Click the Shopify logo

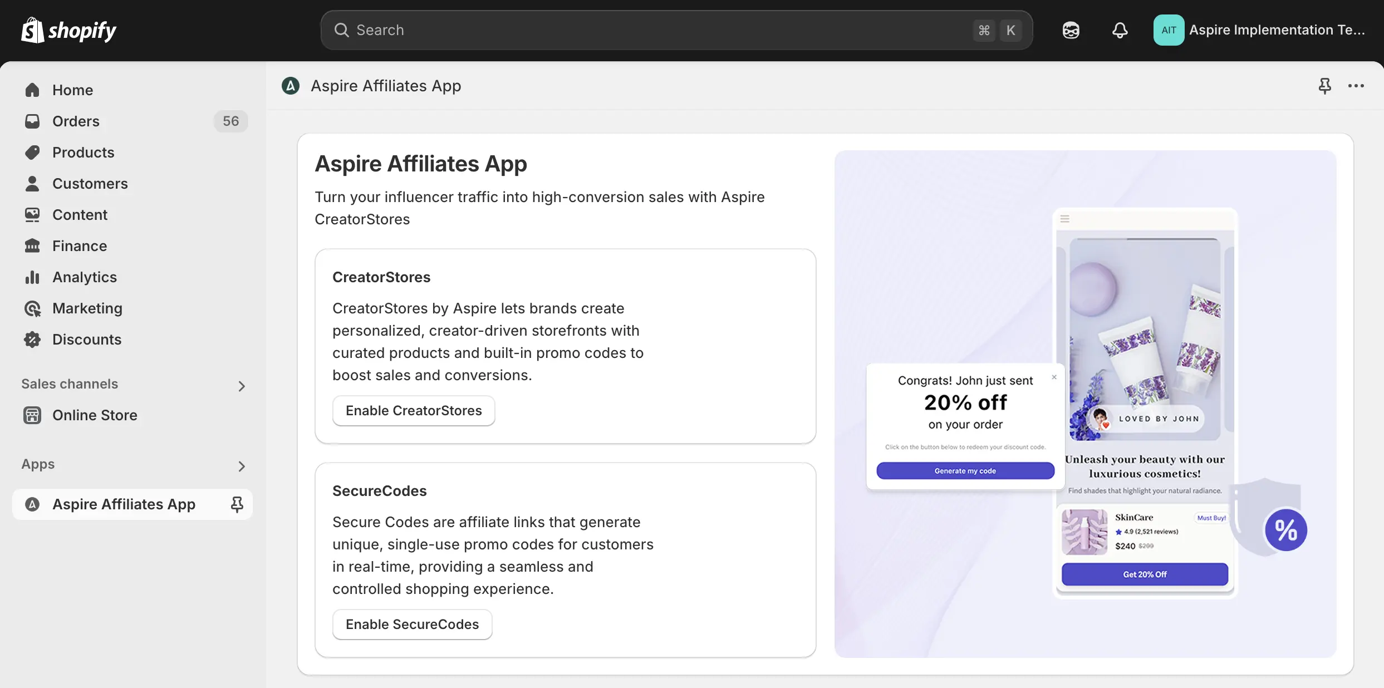point(68,30)
